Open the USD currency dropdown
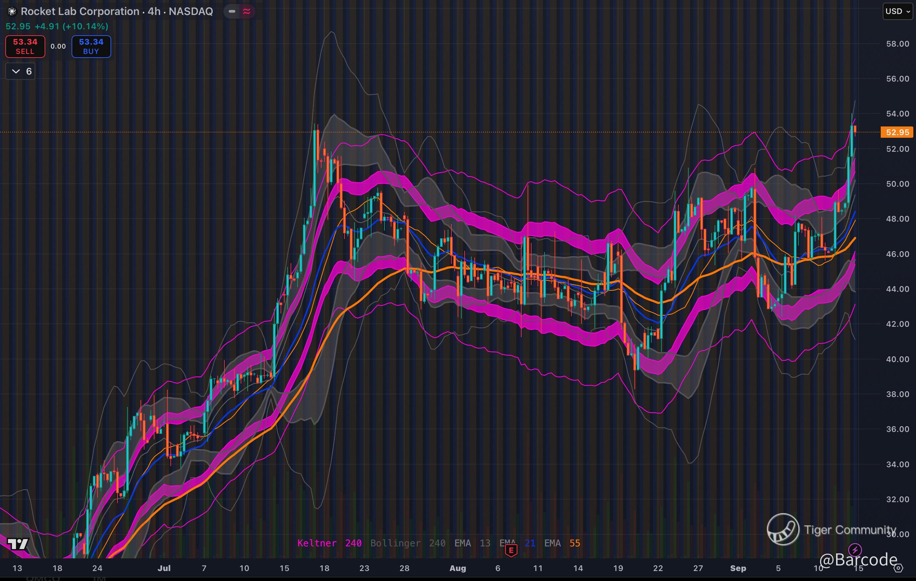This screenshot has width=916, height=581. click(897, 11)
